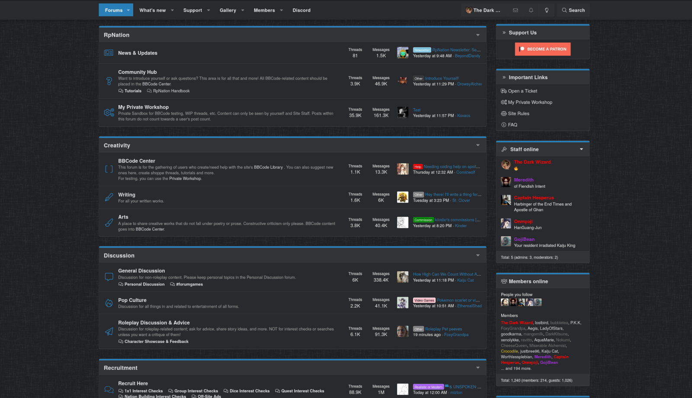The height and width of the screenshot is (398, 692).
Task: Collapse the Discussion category
Action: pos(478,256)
